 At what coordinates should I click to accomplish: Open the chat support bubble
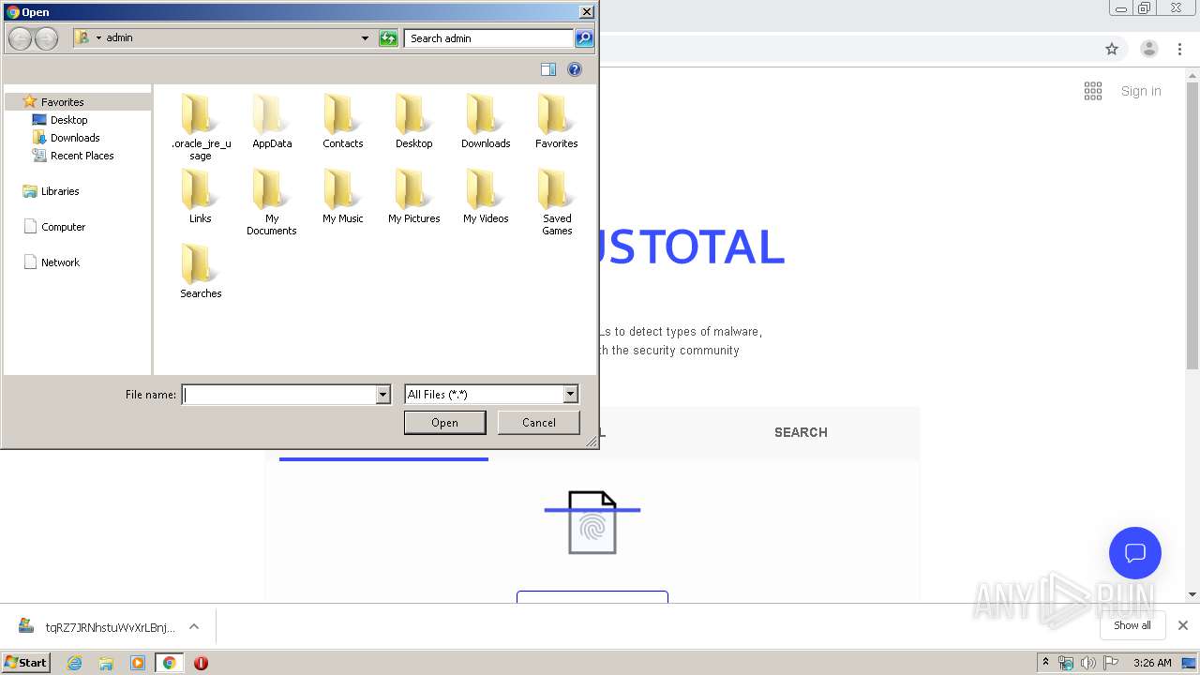point(1135,553)
